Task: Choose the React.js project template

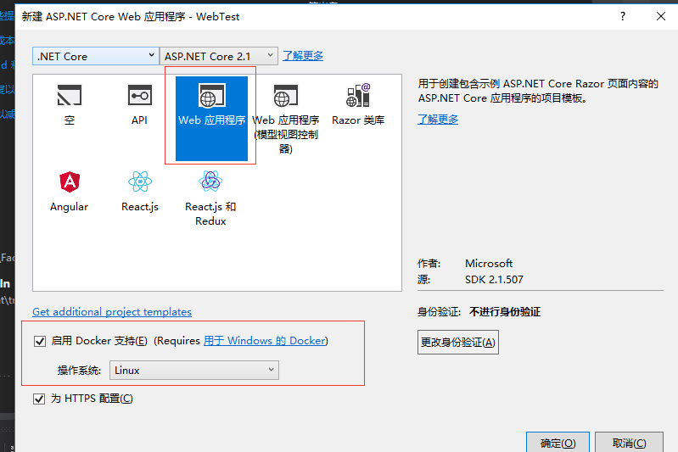Action: pos(140,192)
